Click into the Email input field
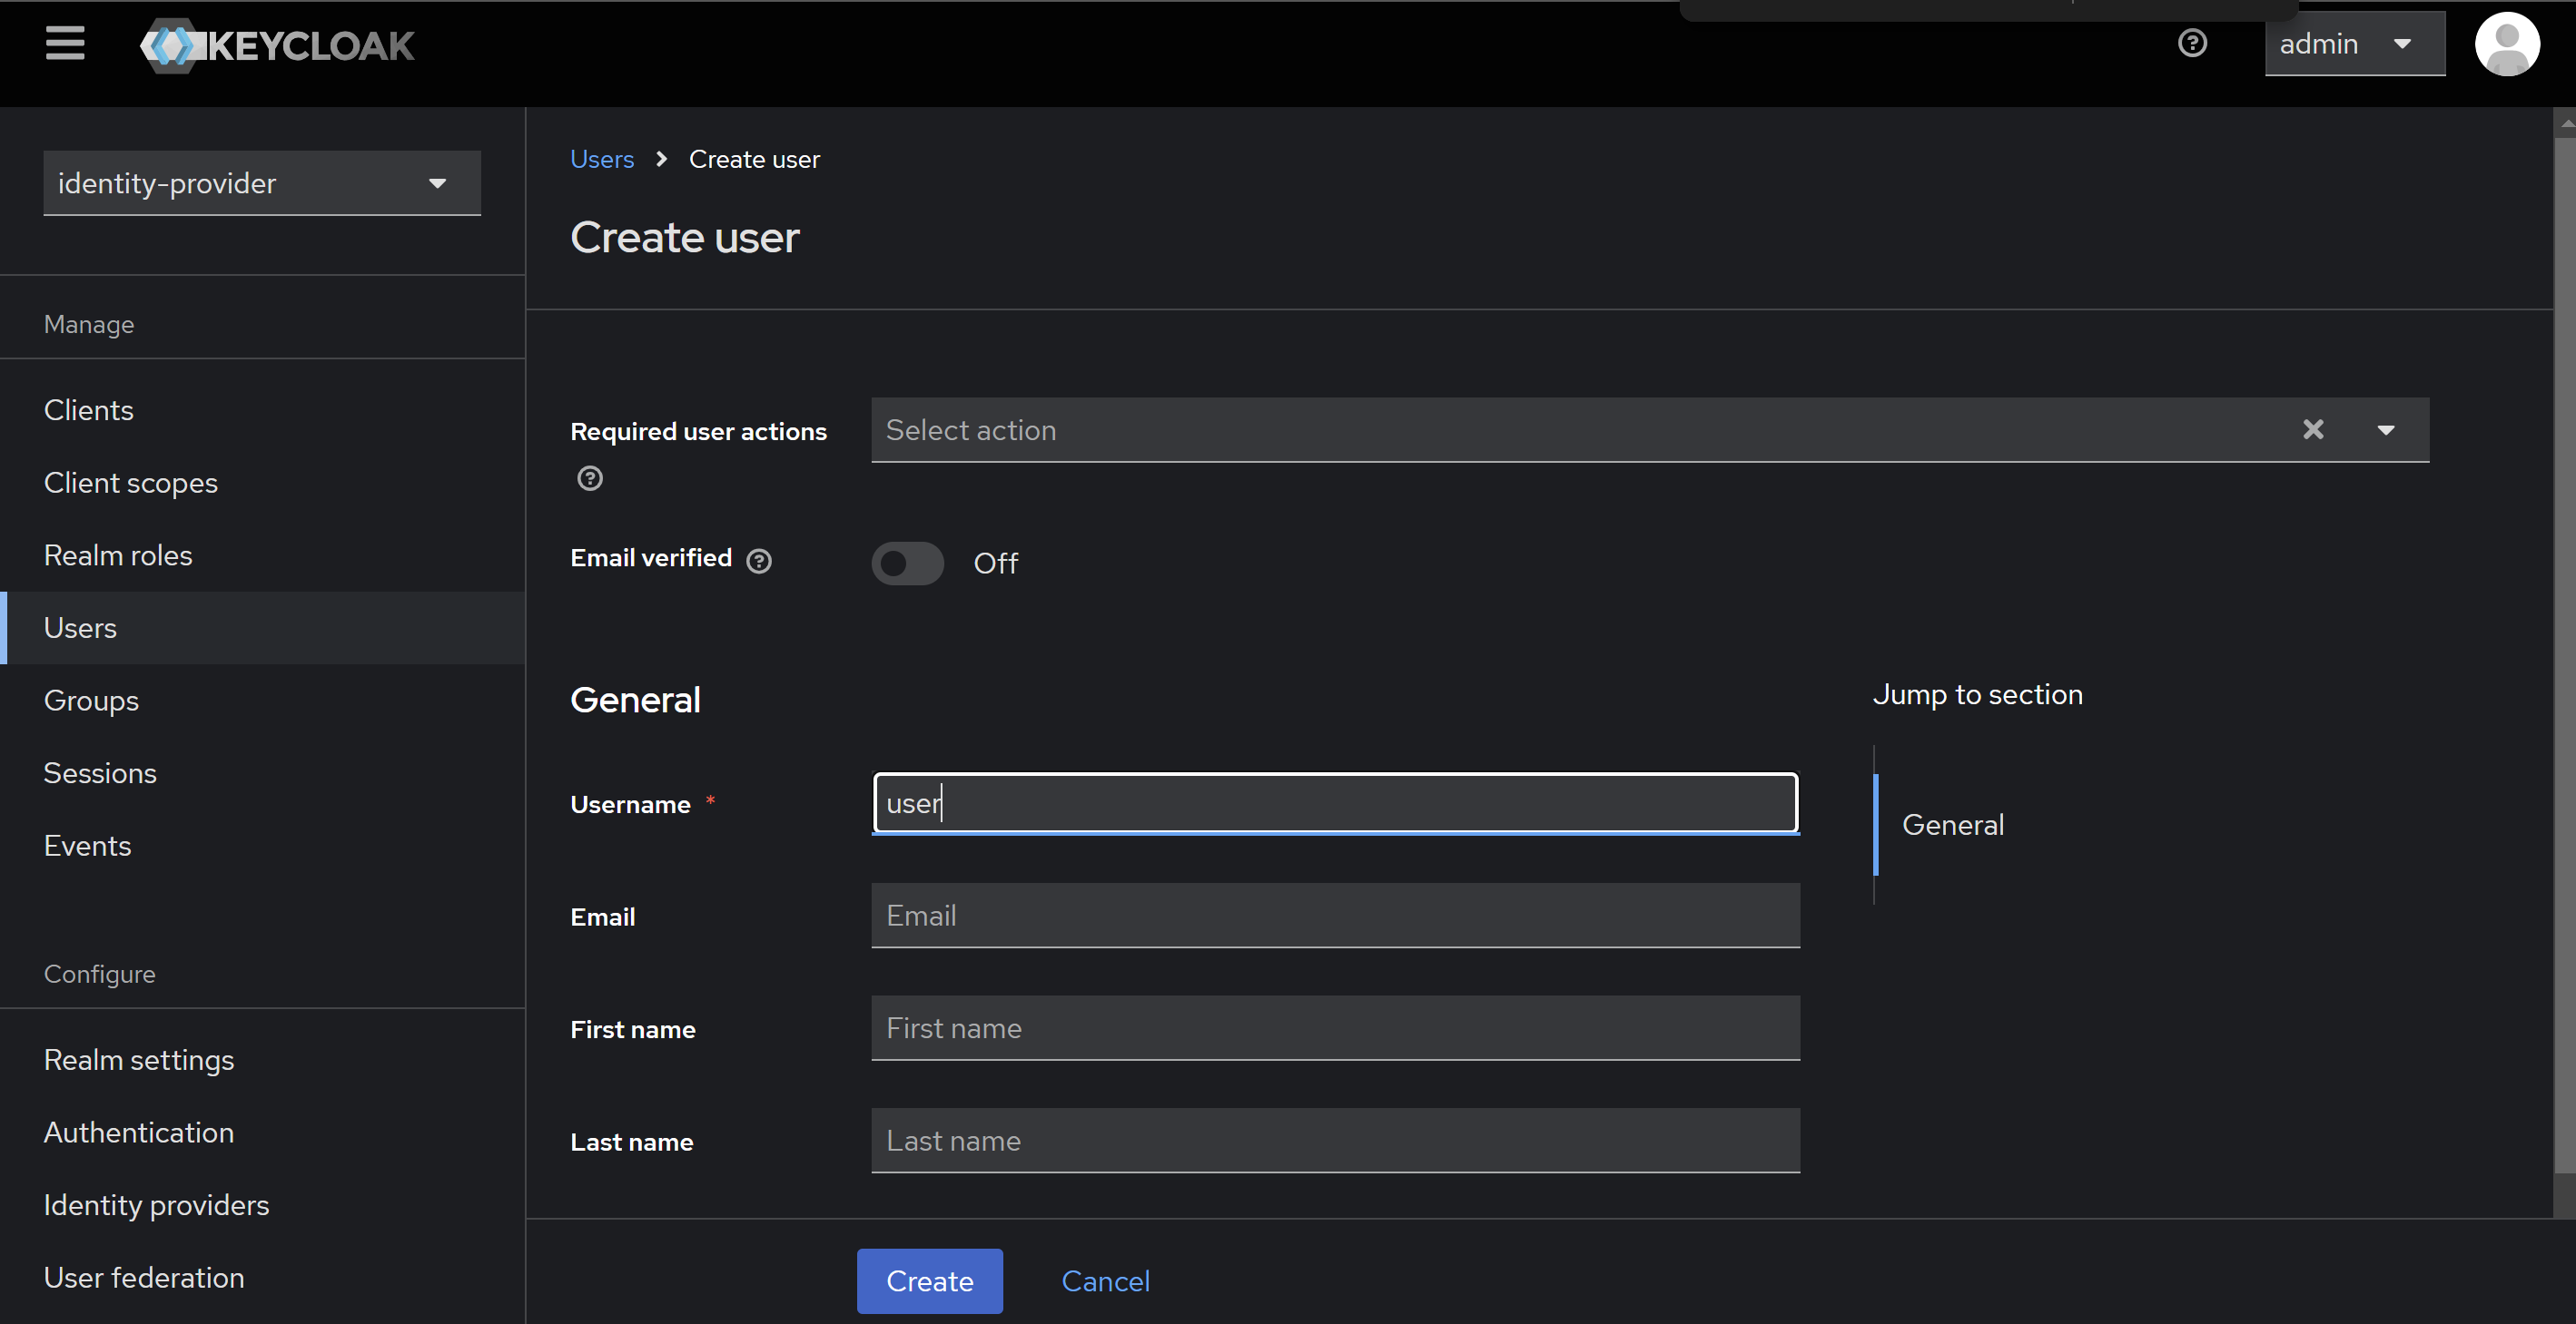Image resolution: width=2576 pixels, height=1324 pixels. [x=1335, y=915]
